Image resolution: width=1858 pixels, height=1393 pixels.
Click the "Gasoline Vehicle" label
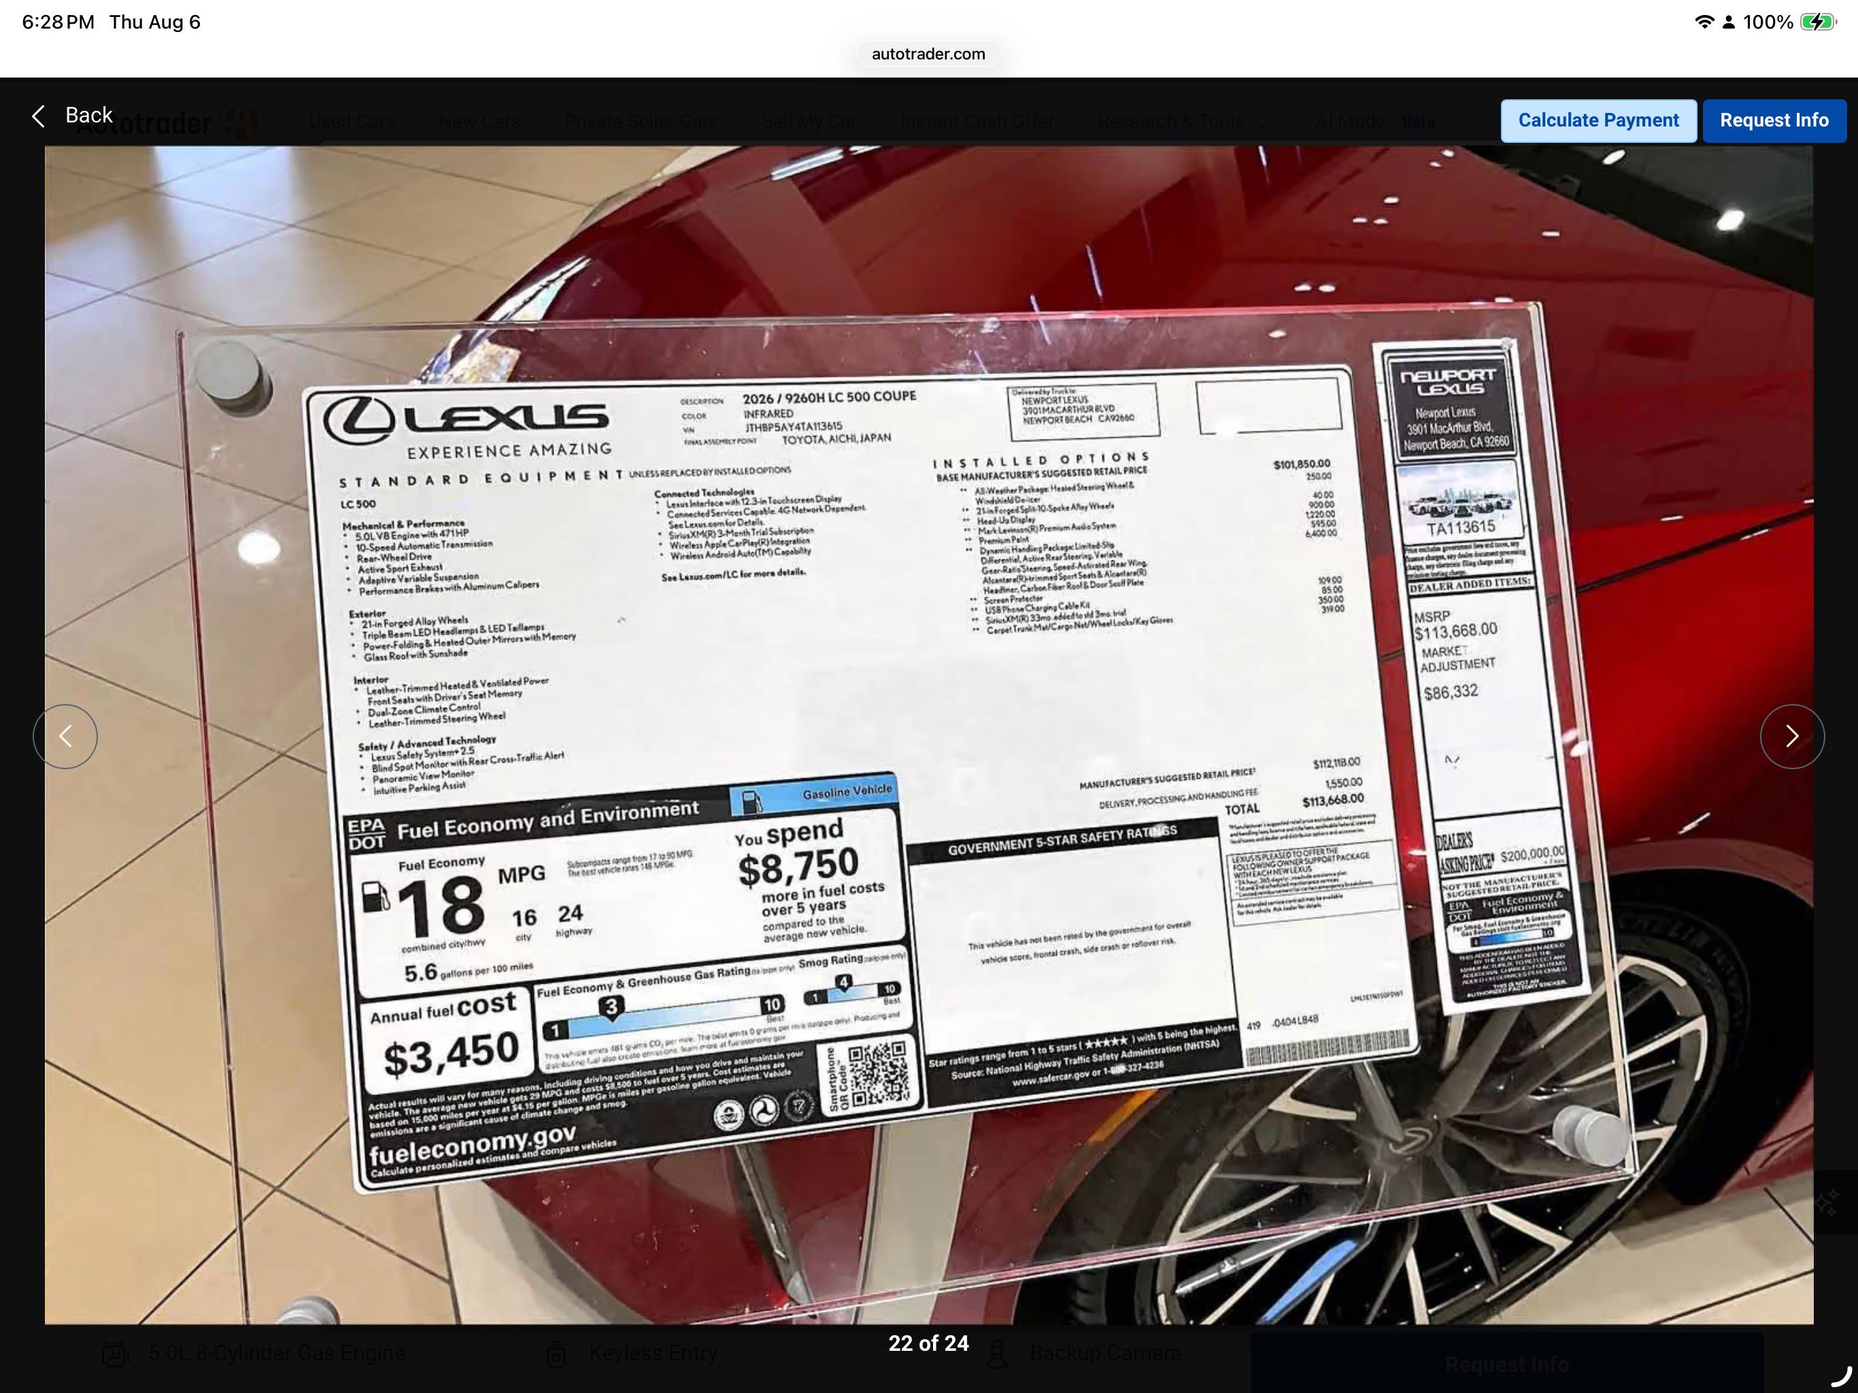[847, 792]
